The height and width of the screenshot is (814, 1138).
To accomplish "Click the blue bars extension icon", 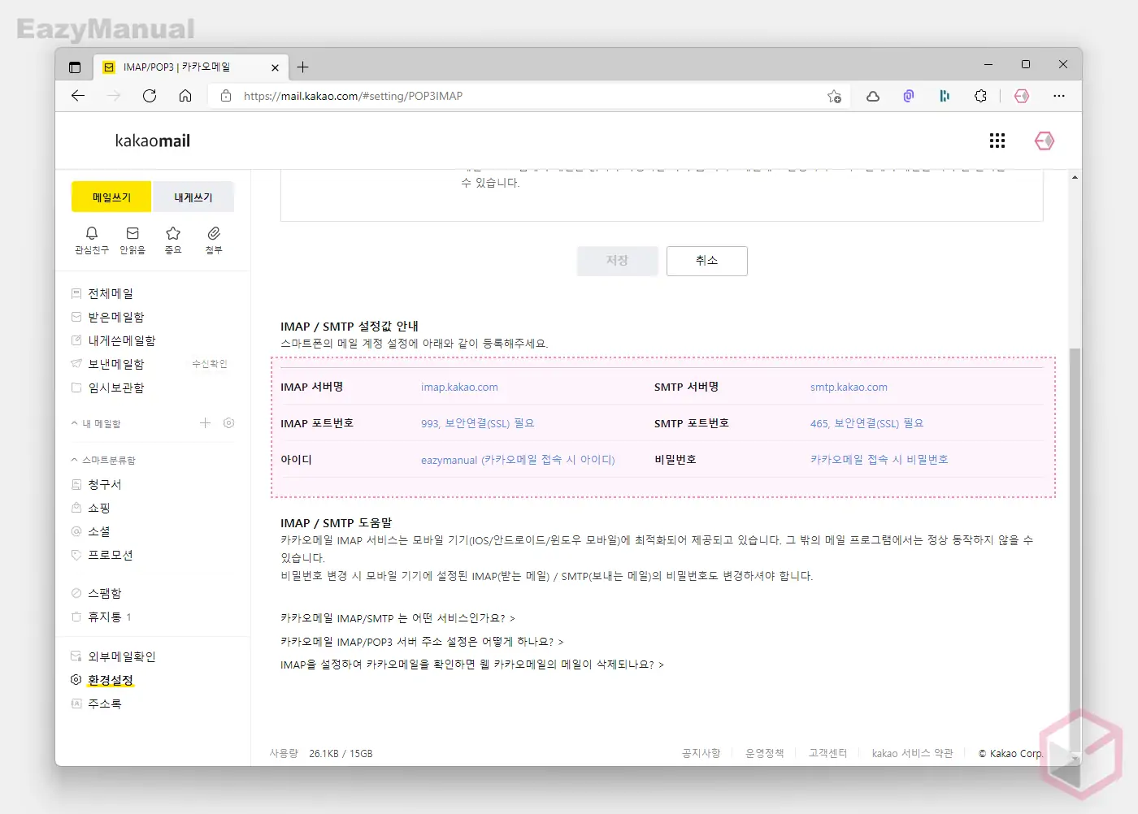I will coord(945,96).
